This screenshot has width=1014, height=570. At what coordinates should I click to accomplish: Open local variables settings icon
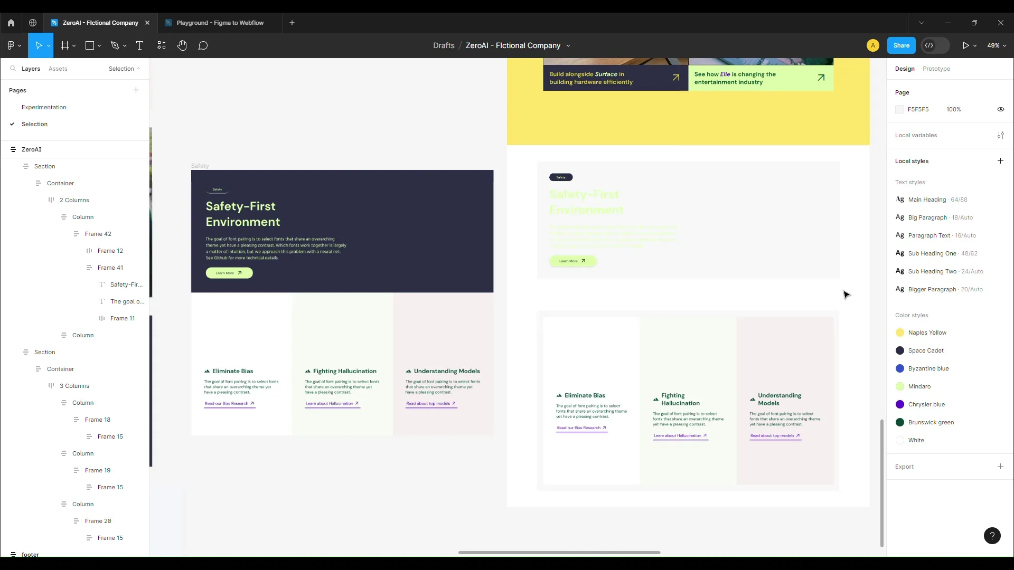(1000, 135)
